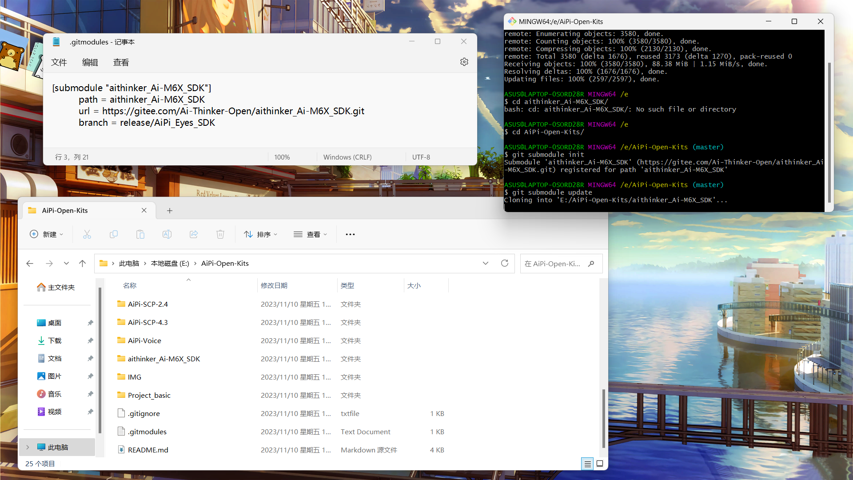Open the 新建 dropdown in Explorer
Viewport: 853px width, 480px height.
47,234
